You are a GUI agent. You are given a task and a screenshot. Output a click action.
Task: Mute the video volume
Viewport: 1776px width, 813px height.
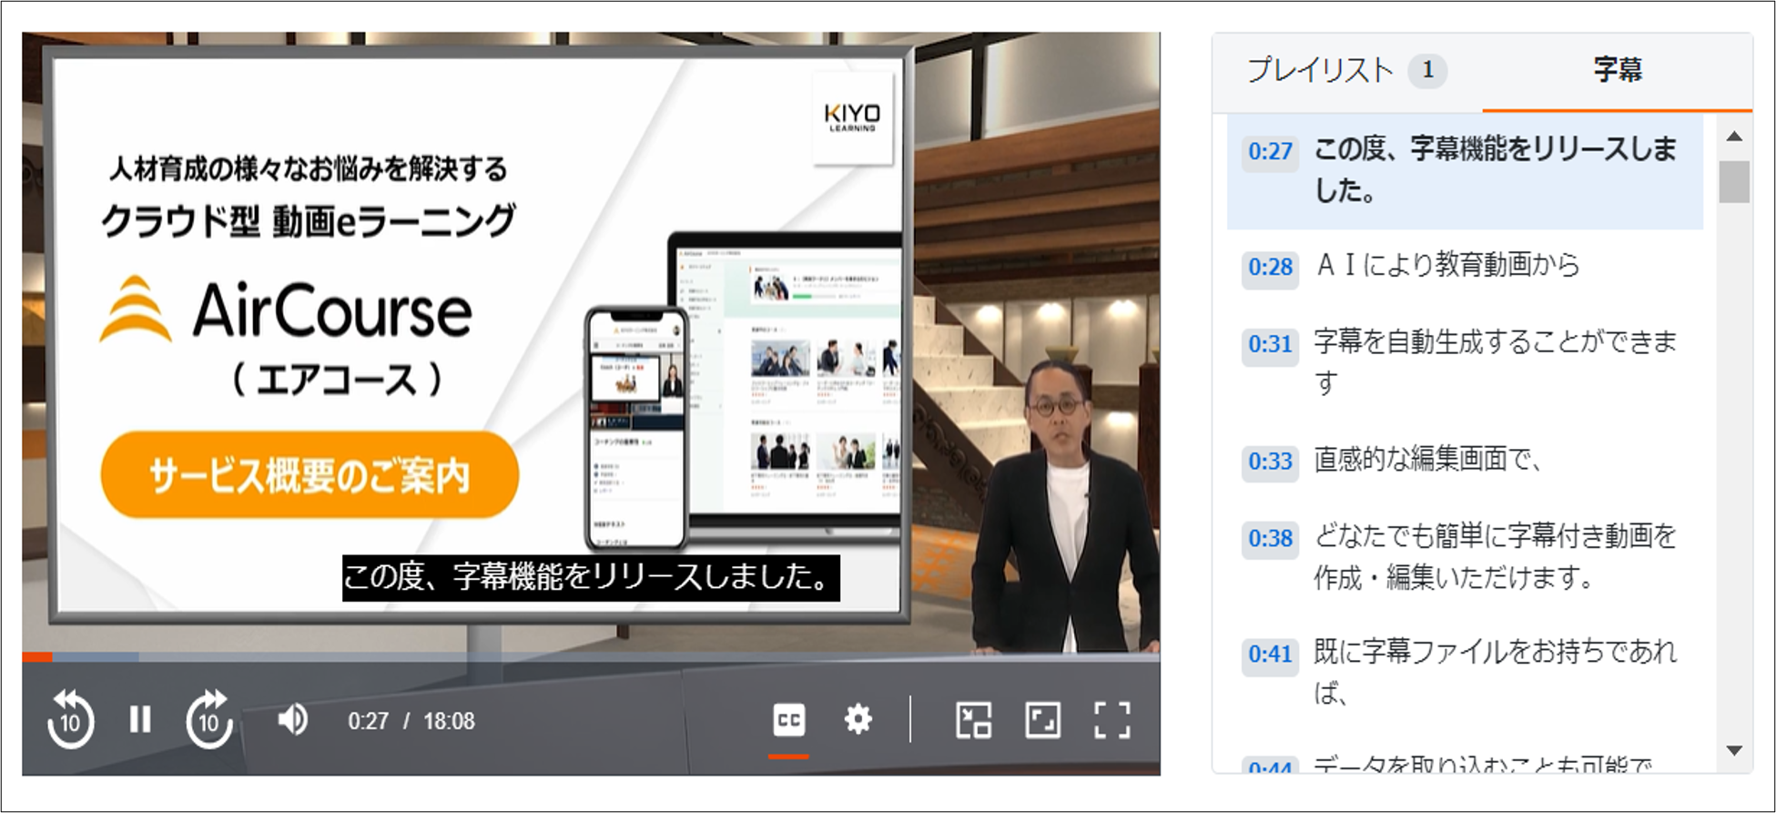[292, 720]
